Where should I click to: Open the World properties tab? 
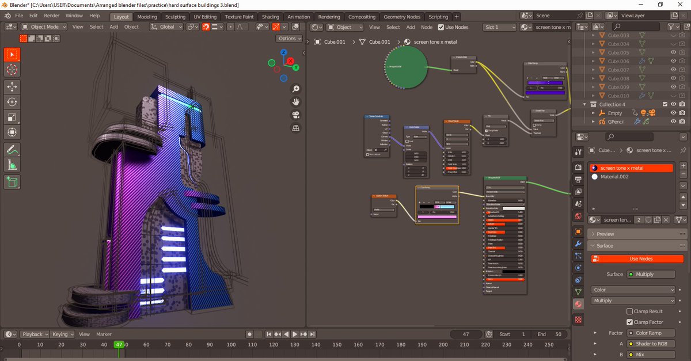tap(578, 216)
